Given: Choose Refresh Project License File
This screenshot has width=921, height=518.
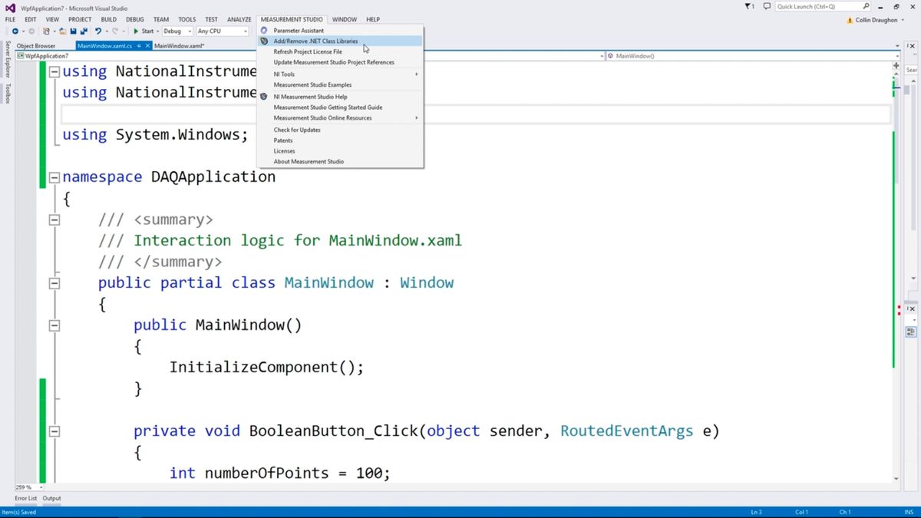Looking at the screenshot, I should point(341,51).
